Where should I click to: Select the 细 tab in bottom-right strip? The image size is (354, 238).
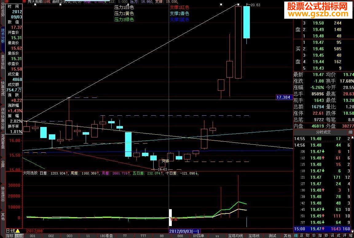tap(296, 236)
